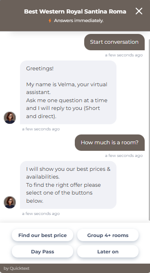This screenshot has width=150, height=273.
Task: Click Velma's avatar beside the prices message
Action: tap(10, 202)
